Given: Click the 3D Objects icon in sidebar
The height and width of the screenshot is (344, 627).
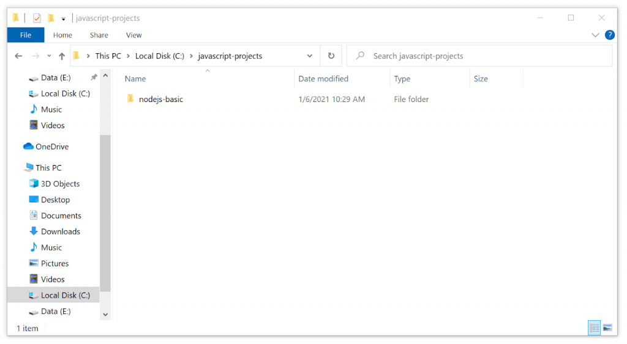Looking at the screenshot, I should click(x=34, y=184).
